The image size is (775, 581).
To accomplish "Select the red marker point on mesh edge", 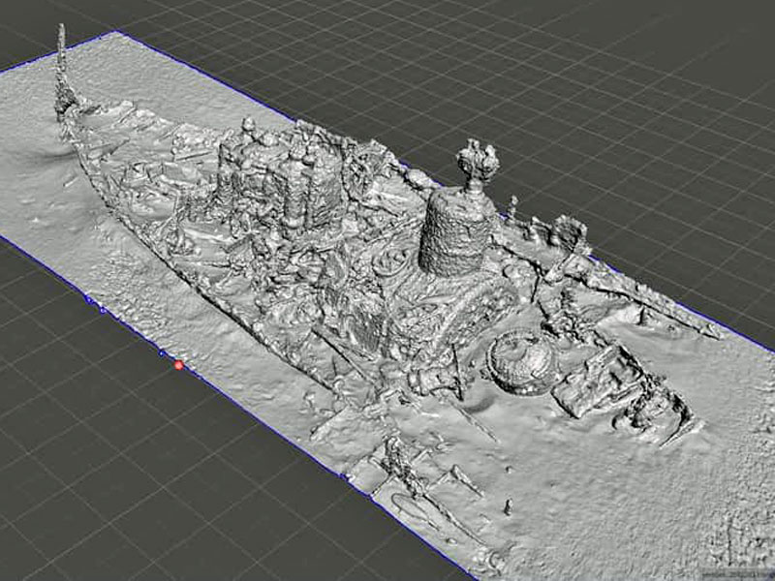I will coord(179,365).
